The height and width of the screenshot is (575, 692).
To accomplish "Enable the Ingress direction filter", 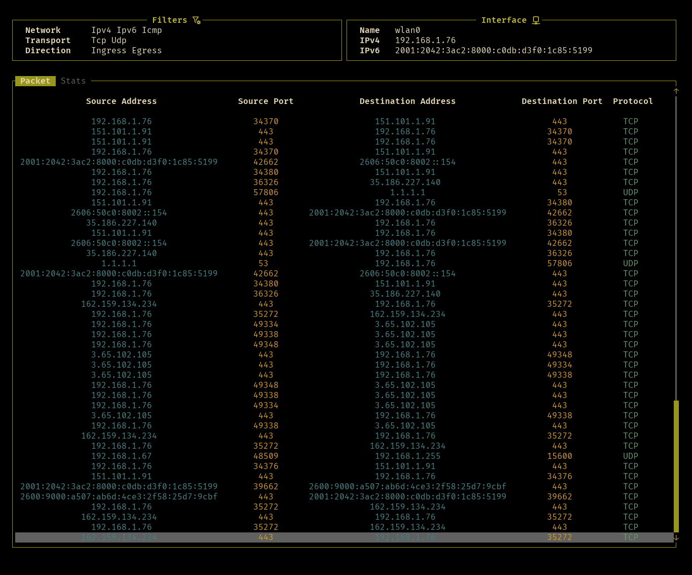I will [109, 50].
